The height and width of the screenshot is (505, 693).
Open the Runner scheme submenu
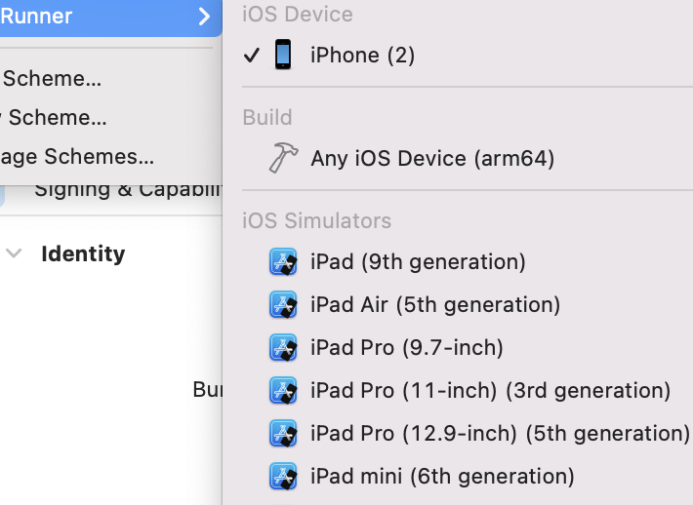tap(110, 17)
